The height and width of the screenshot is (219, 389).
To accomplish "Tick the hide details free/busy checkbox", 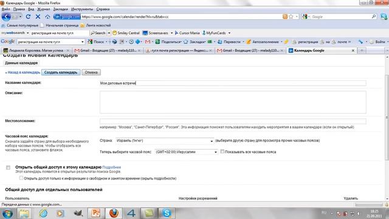I will (21, 178).
